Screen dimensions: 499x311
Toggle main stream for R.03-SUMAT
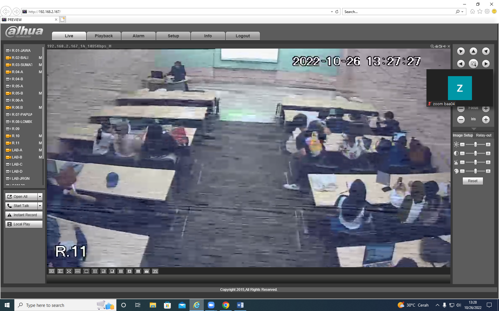[40, 65]
